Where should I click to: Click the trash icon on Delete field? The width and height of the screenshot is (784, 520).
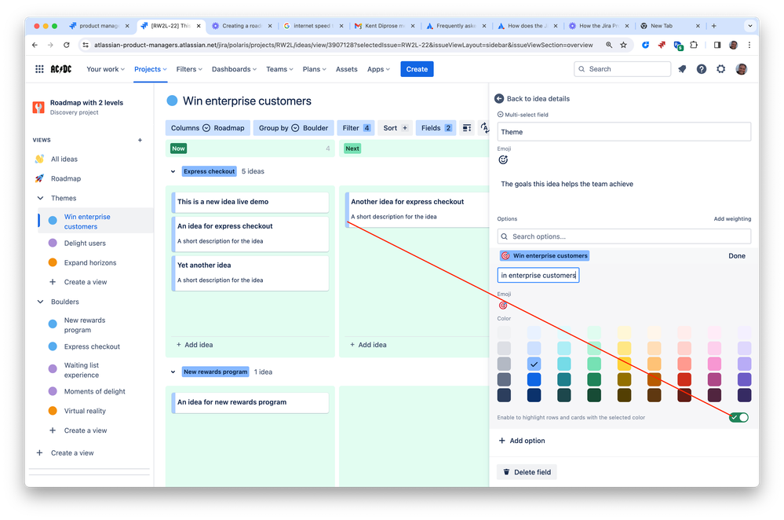coord(506,472)
